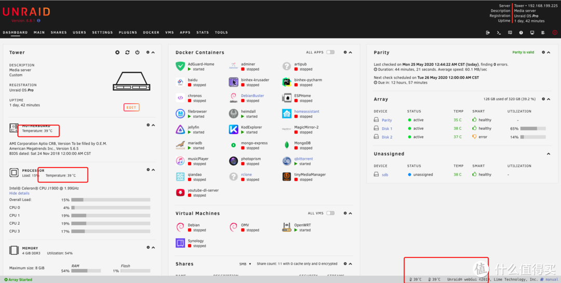This screenshot has width=561, height=283.
Task: Collapse the Docker Containers panel
Action: [351, 52]
